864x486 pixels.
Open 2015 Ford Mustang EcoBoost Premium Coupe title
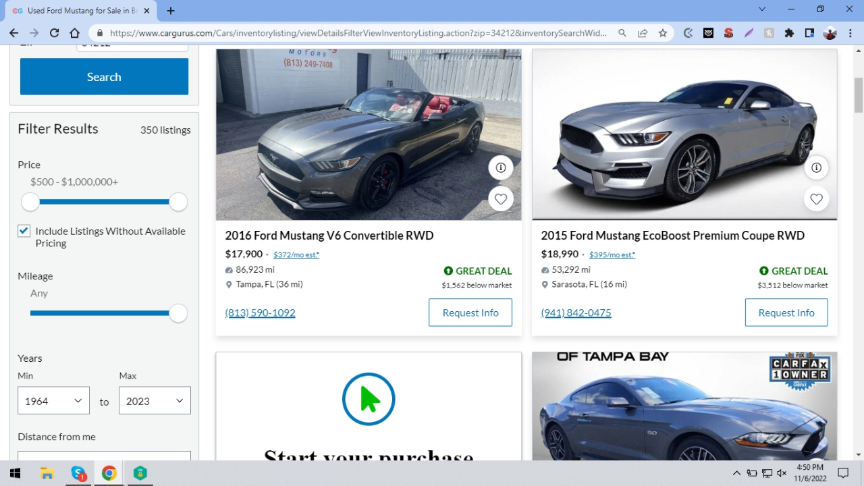click(673, 236)
